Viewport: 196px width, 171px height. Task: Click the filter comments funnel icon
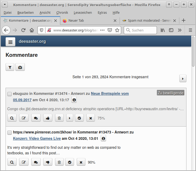10,67
